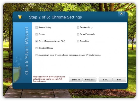Click the 'Quick Start Wizard' sidebar text

(27, 51)
